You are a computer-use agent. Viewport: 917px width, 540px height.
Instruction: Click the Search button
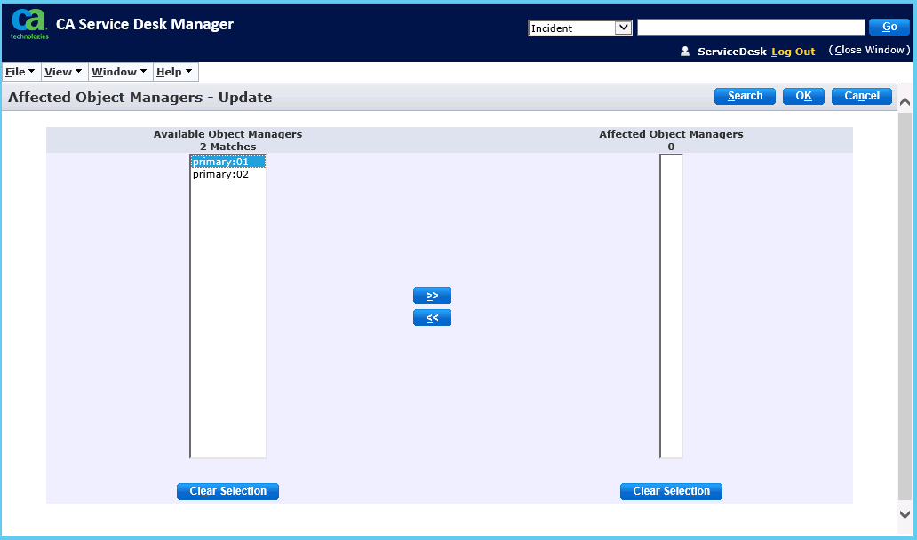click(745, 96)
